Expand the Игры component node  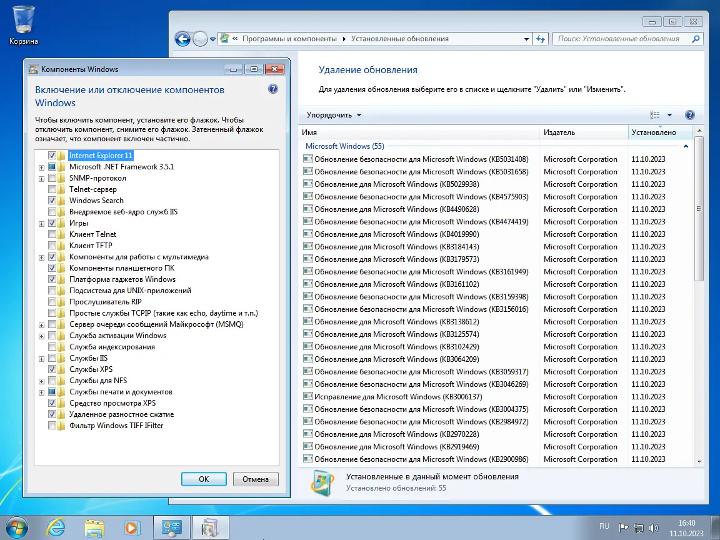click(41, 222)
